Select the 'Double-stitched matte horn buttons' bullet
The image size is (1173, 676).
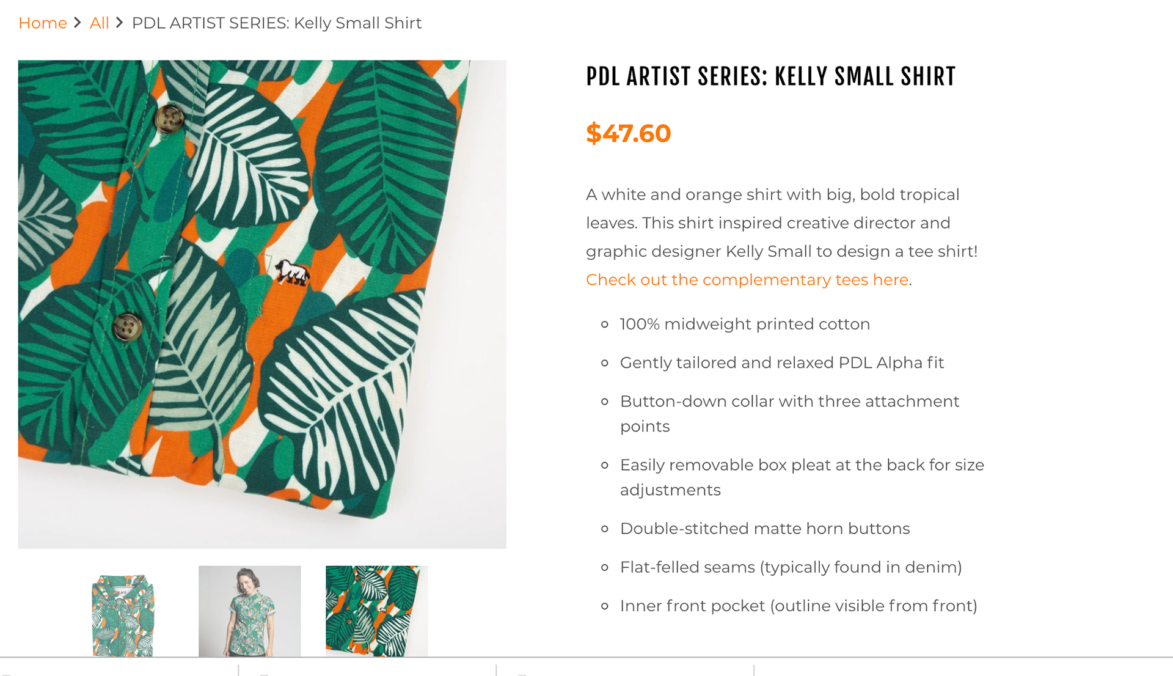point(765,529)
